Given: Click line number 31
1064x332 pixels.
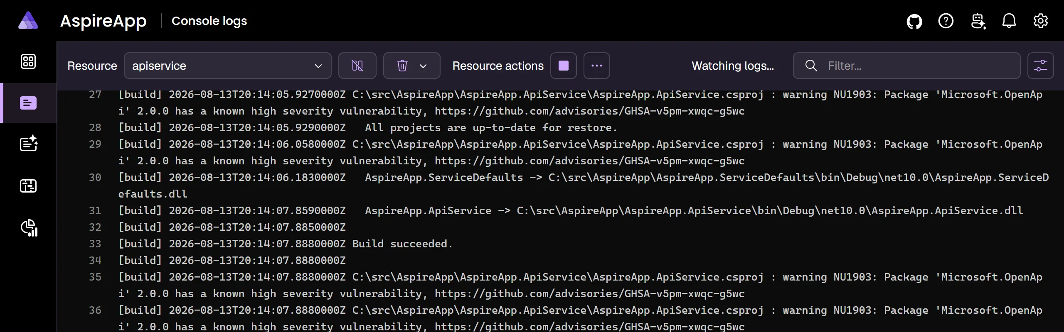Looking at the screenshot, I should click(x=95, y=211).
